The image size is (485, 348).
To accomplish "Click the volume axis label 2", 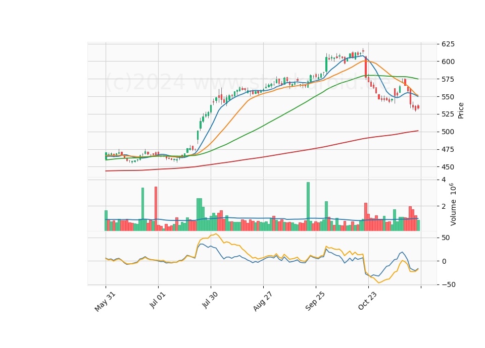I will (444, 206).
